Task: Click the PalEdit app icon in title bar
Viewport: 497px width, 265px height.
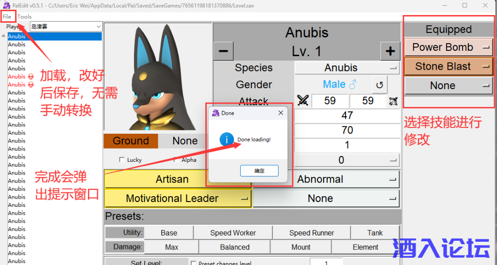Action: [6, 5]
